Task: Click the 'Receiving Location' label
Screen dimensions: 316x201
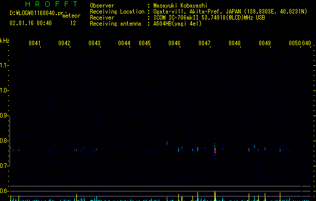Action: coord(117,12)
